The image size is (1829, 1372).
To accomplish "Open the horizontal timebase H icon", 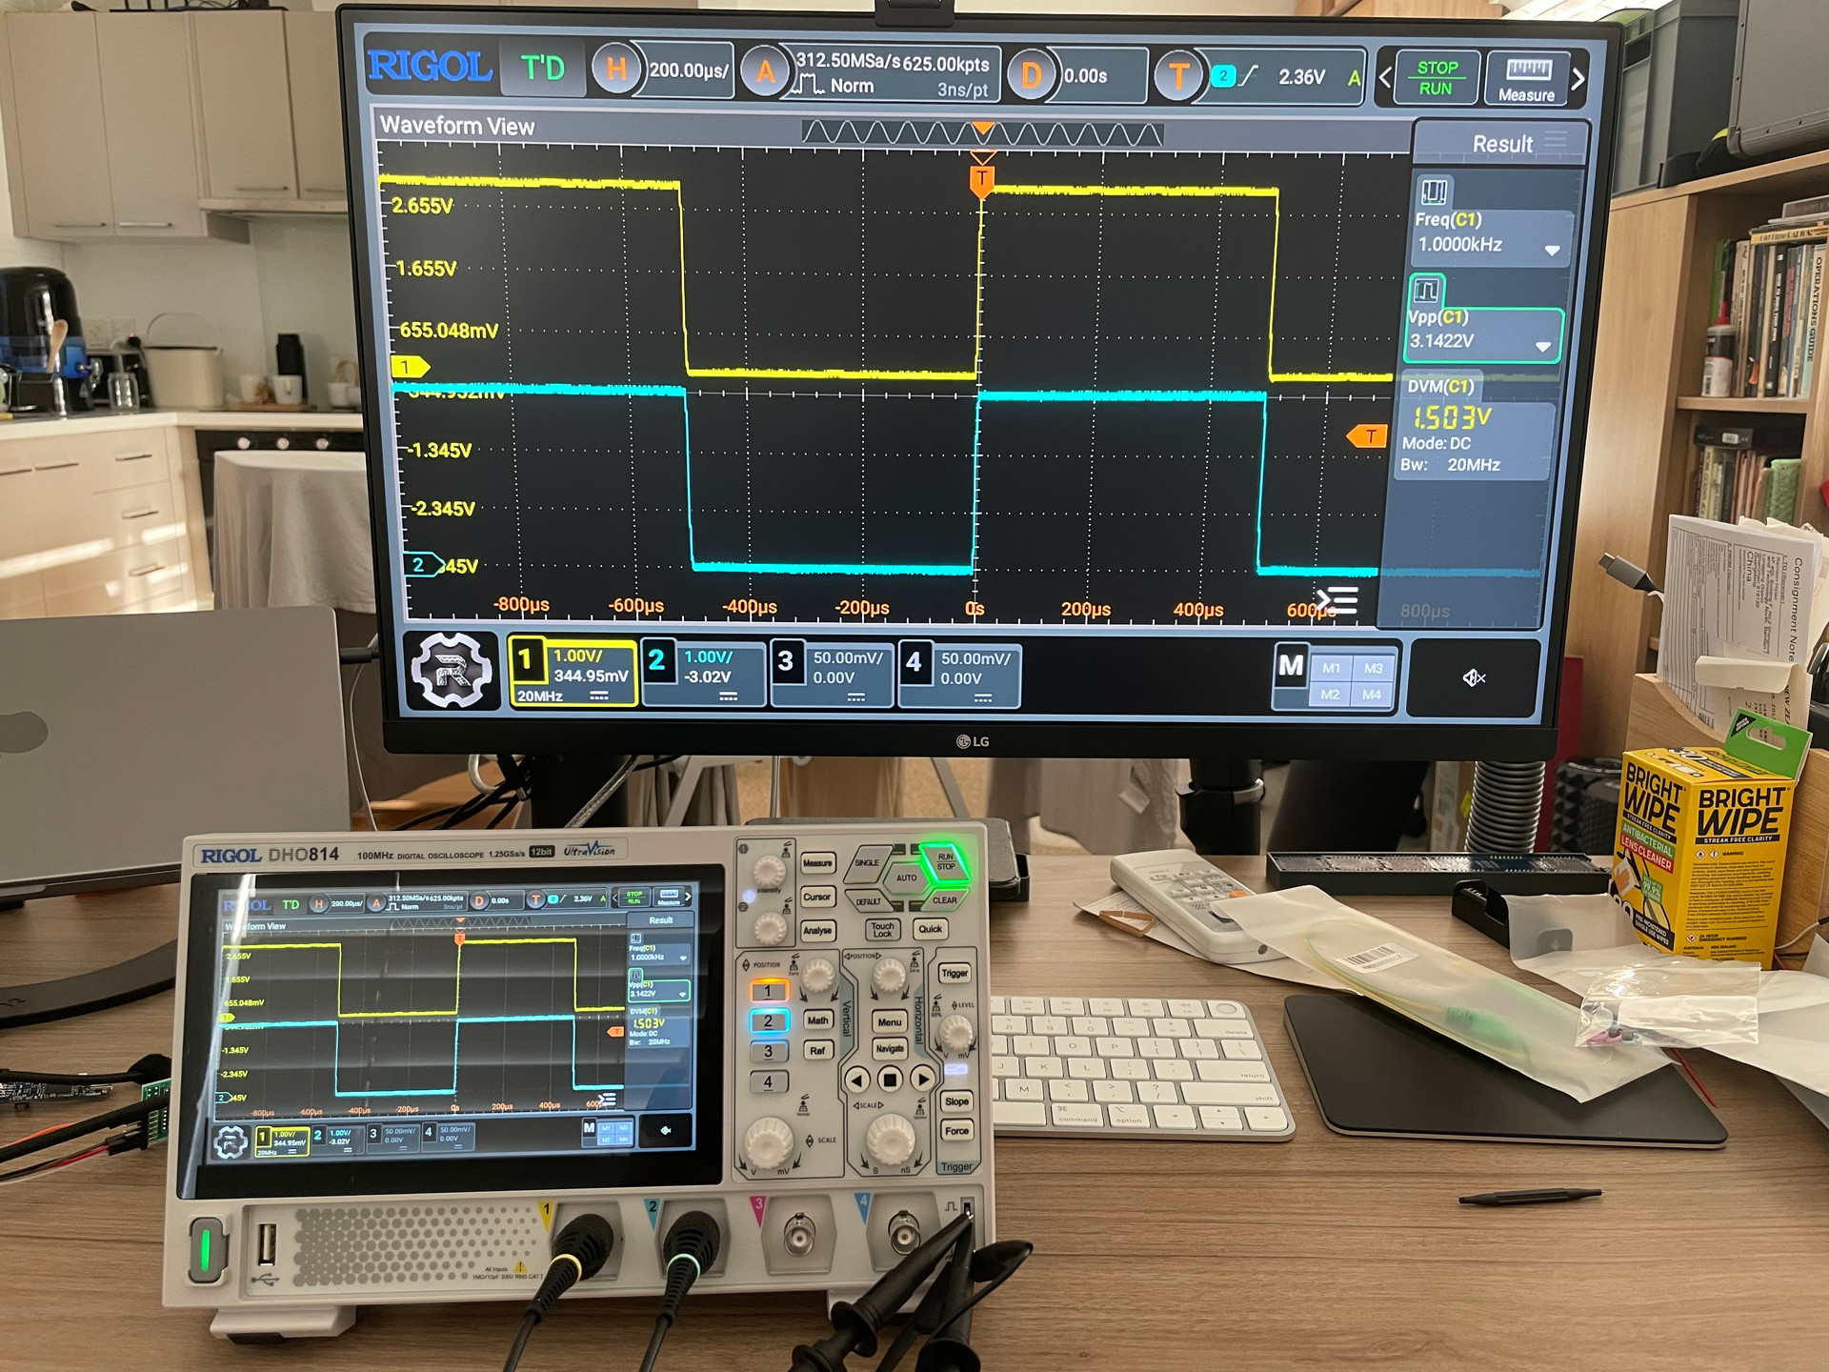I will [x=615, y=70].
